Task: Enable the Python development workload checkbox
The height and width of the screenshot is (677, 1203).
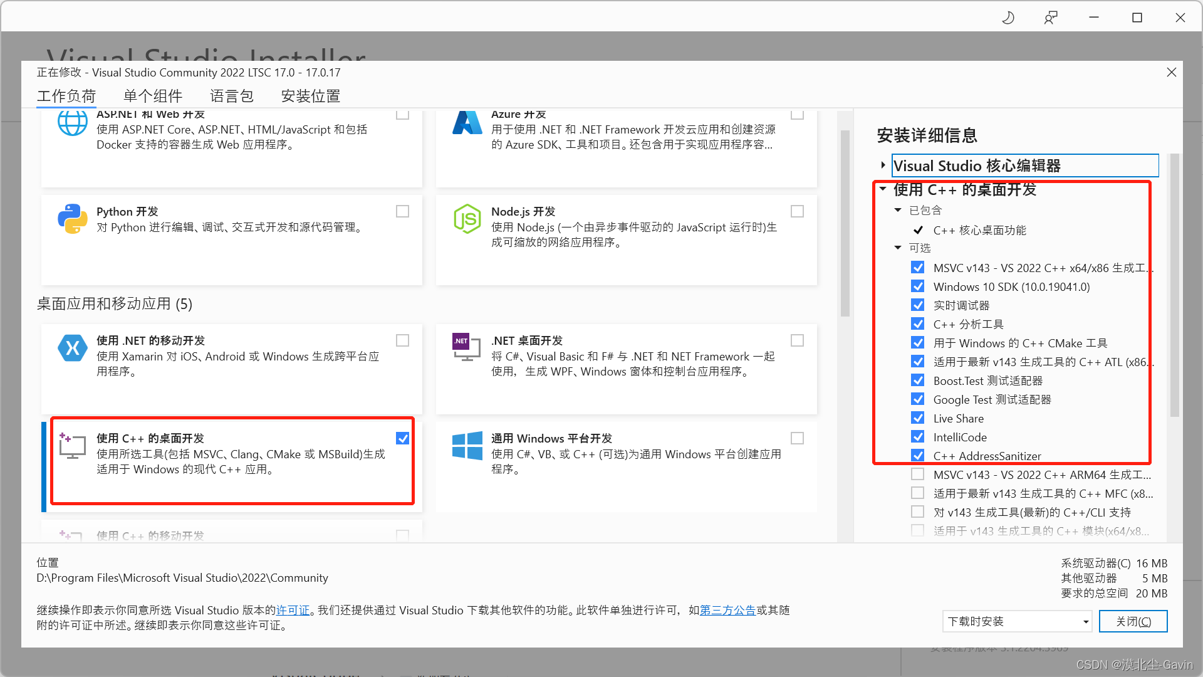Action: [403, 211]
